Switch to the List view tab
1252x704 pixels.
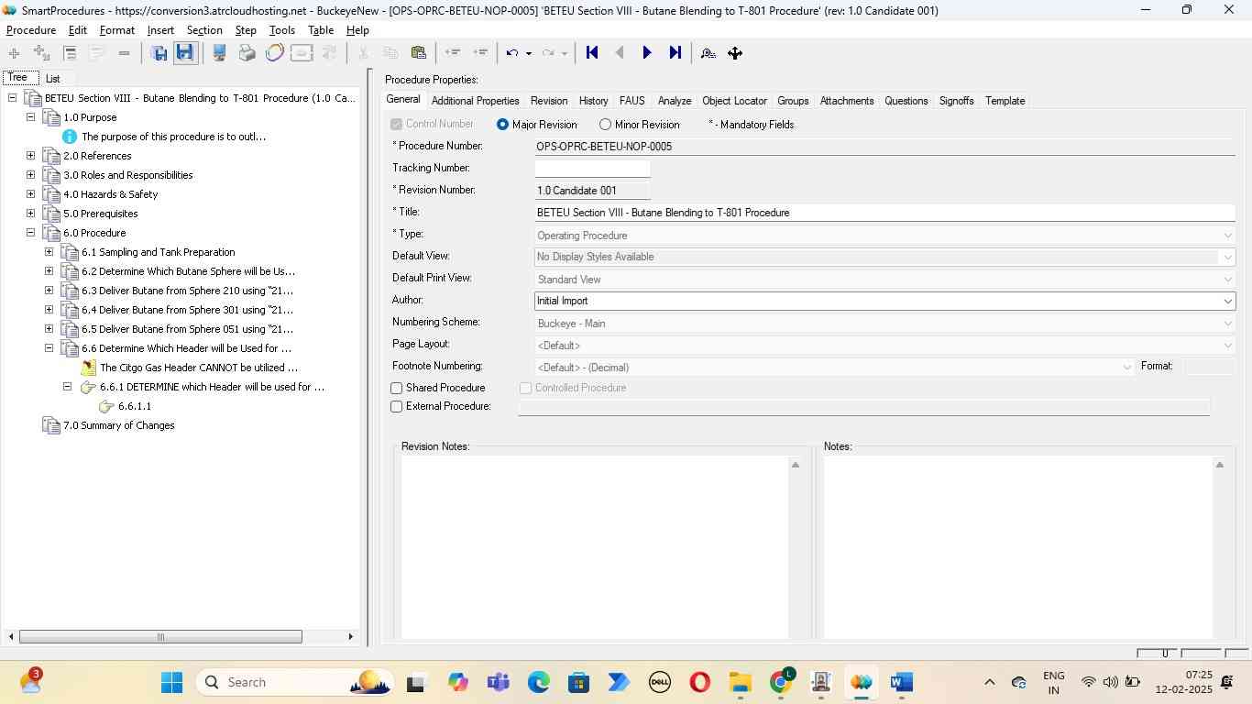coord(52,79)
